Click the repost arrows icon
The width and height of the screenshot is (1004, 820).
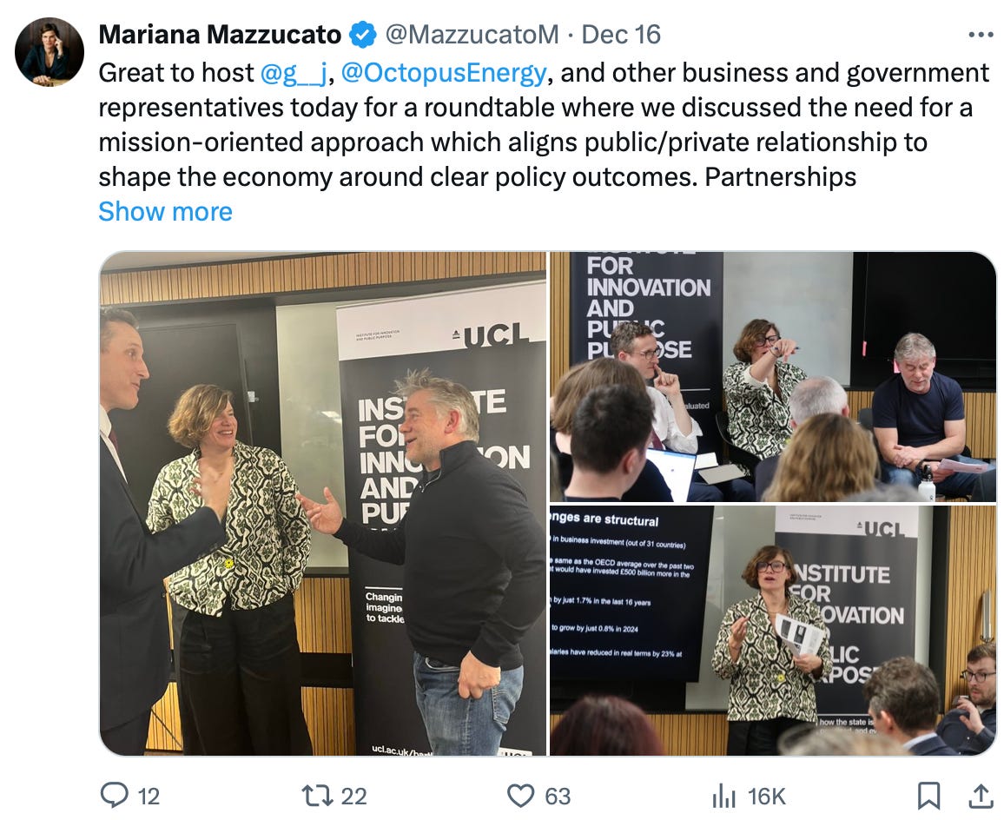click(318, 796)
